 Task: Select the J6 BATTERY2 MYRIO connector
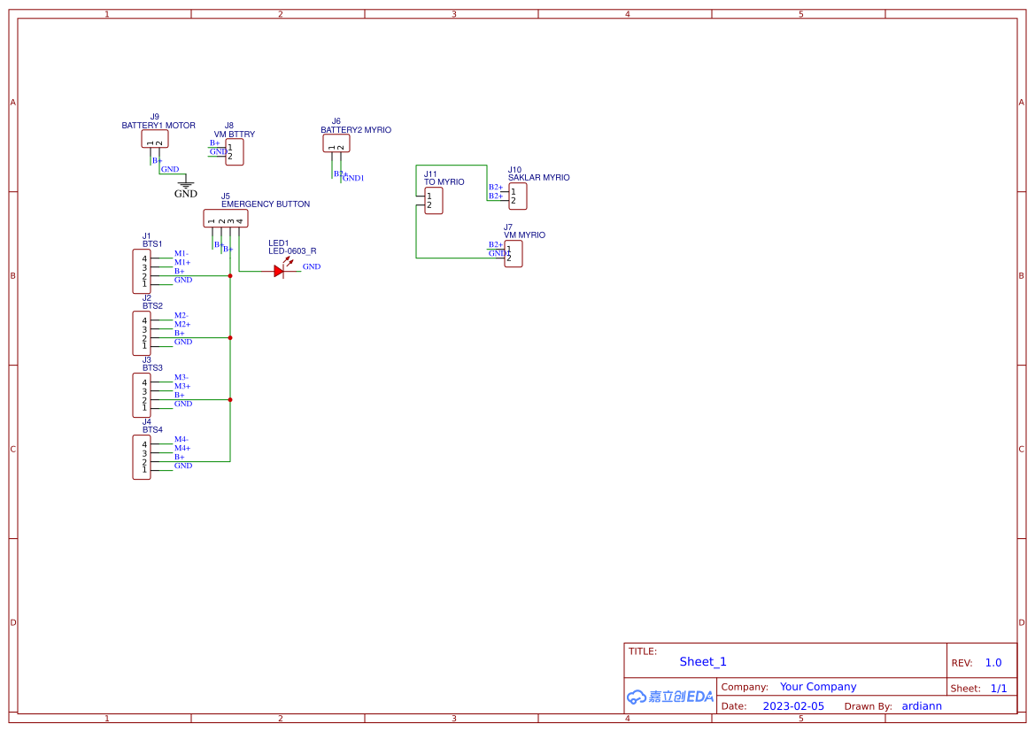tap(336, 143)
